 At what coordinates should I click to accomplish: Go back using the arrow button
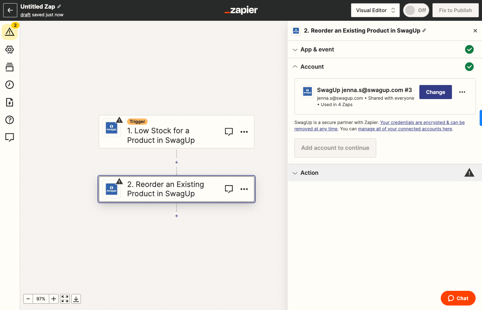pyautogui.click(x=10, y=10)
